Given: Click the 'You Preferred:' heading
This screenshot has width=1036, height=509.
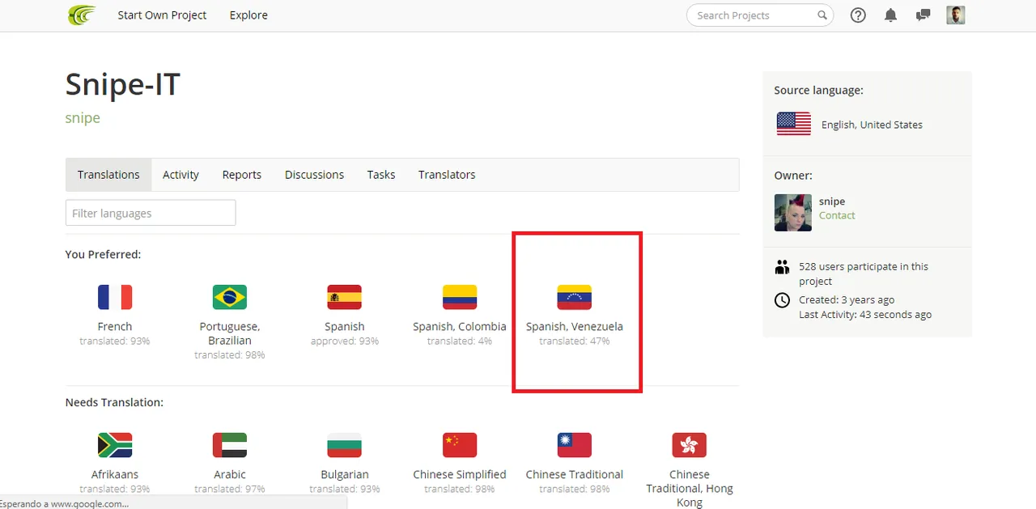Looking at the screenshot, I should click(x=104, y=254).
